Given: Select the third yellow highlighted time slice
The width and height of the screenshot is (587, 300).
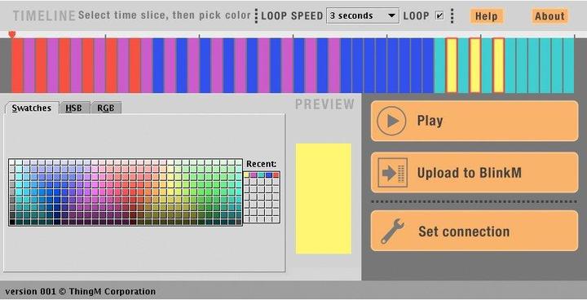Looking at the screenshot, I should 498,65.
